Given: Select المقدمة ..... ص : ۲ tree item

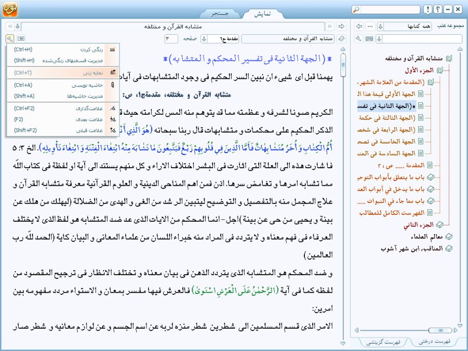Looking at the screenshot, I should coord(401,165).
